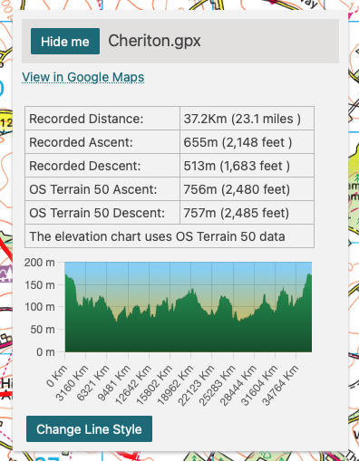This screenshot has height=461, width=359.
Task: Click the 22123 Km distance label
Action: [x=196, y=385]
